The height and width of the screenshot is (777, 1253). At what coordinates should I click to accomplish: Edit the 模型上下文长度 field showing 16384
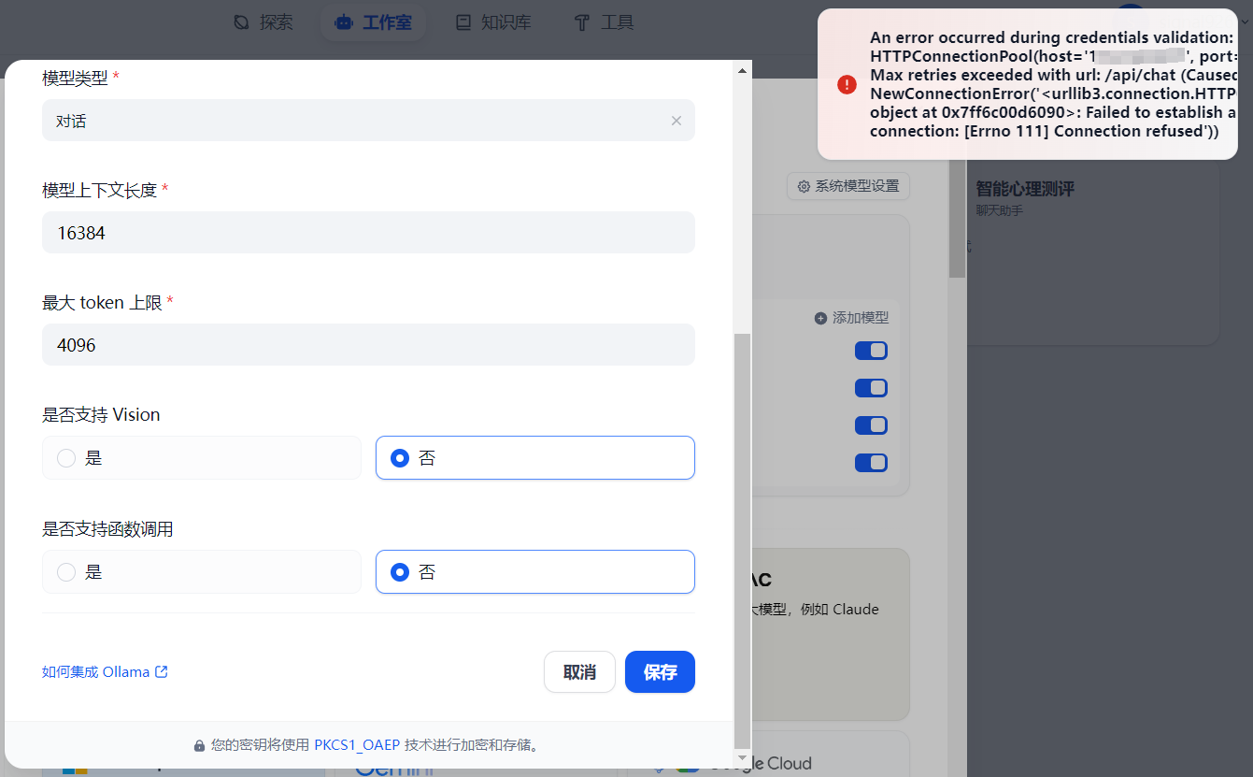(x=368, y=233)
